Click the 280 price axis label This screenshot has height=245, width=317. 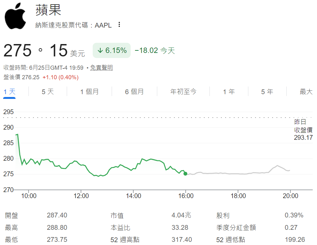9,158
